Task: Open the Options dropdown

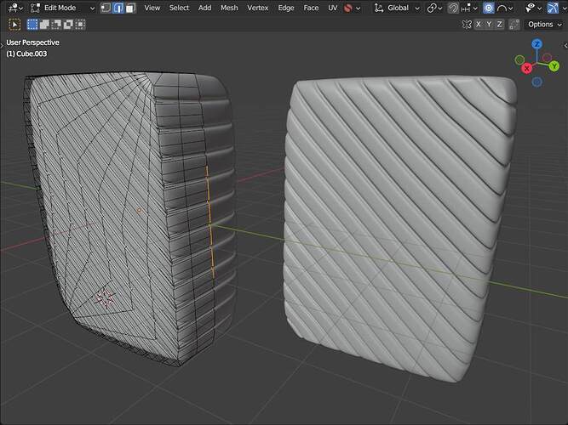Action: (x=544, y=25)
